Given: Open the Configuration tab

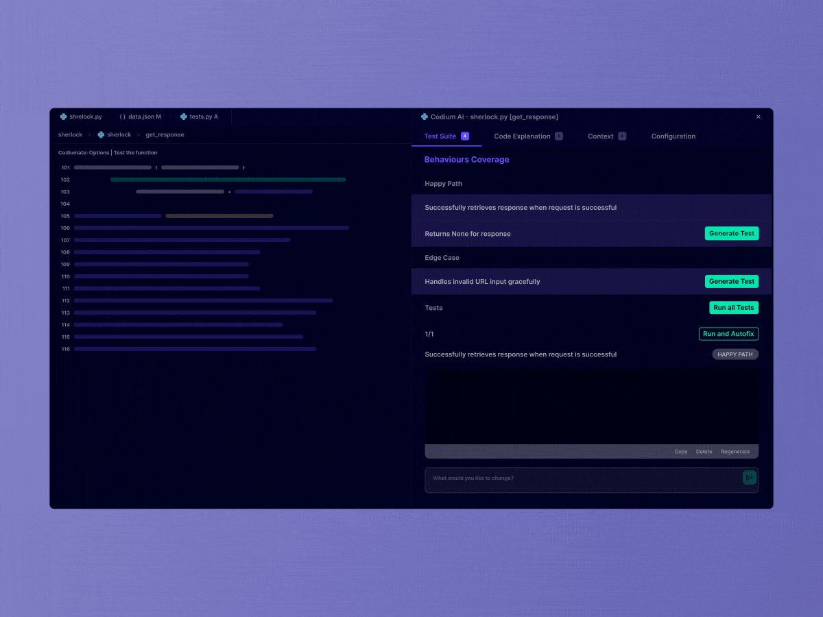Looking at the screenshot, I should coord(673,136).
